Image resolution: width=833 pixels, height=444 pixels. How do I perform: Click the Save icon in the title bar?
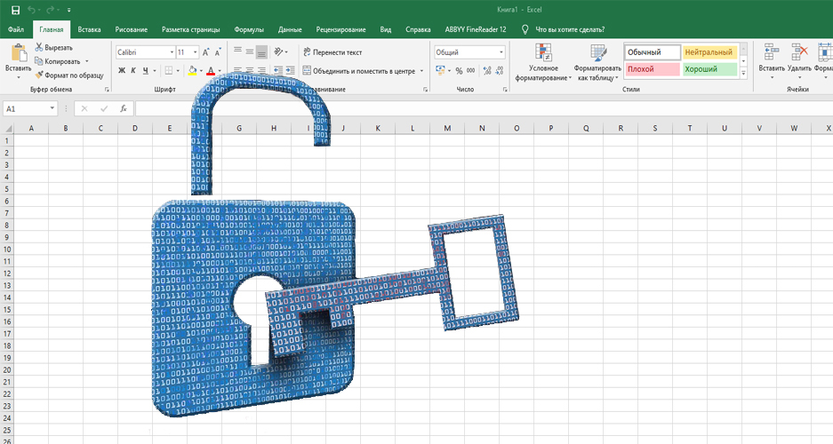click(x=16, y=10)
